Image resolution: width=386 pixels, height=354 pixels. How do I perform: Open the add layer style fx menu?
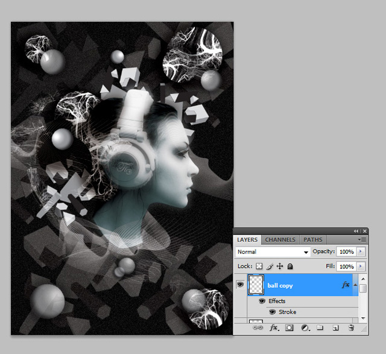point(273,328)
